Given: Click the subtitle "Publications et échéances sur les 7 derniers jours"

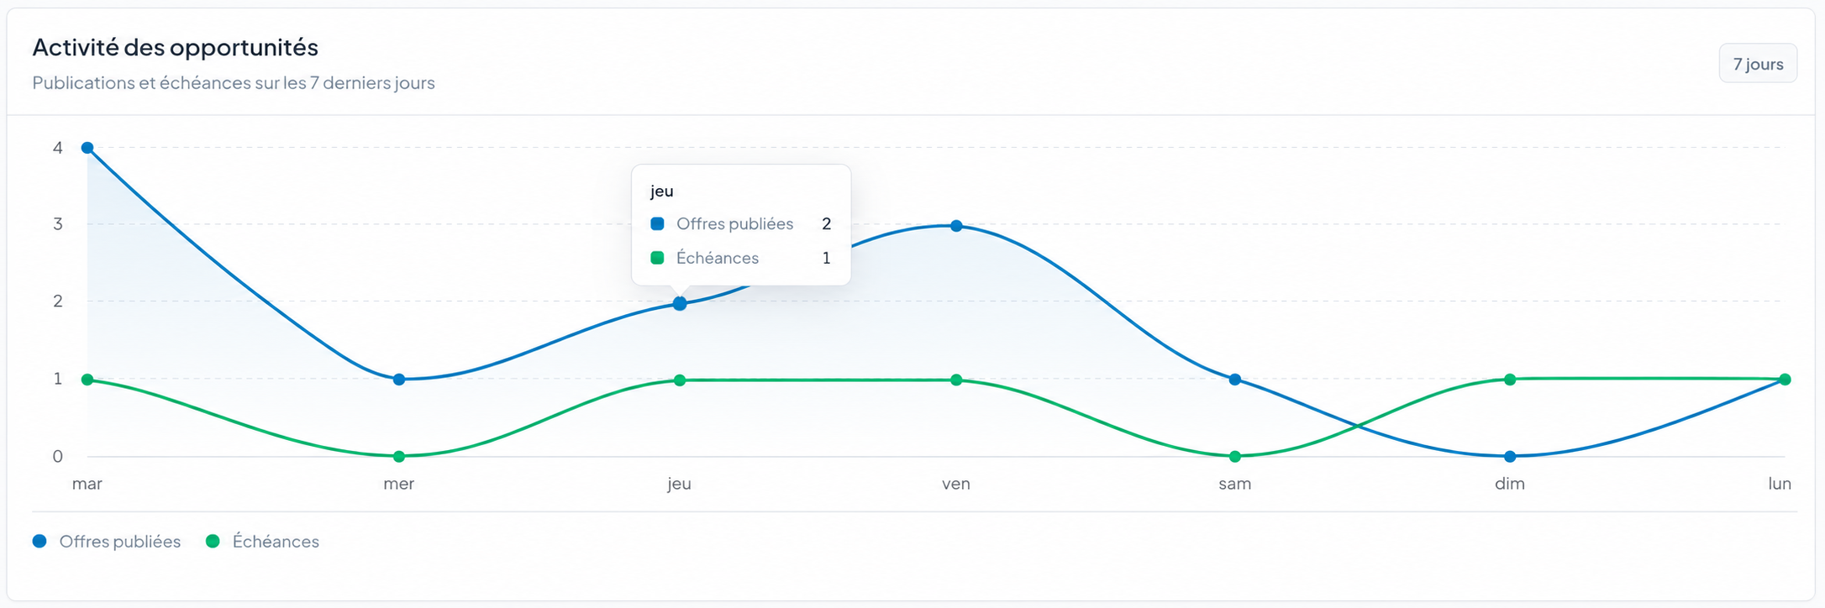Looking at the screenshot, I should 234,83.
